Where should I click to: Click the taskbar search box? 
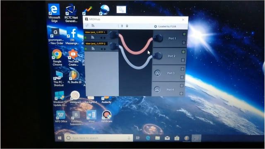coord(99,138)
